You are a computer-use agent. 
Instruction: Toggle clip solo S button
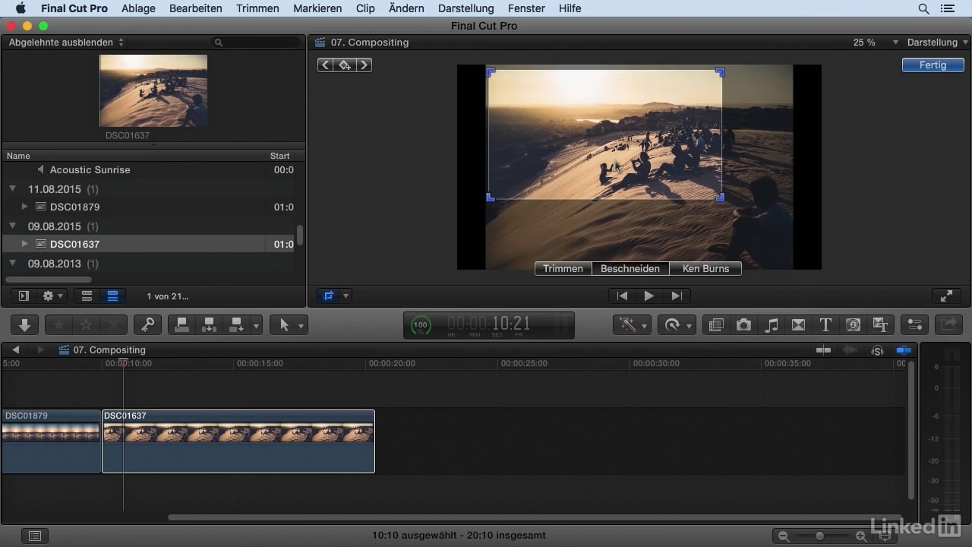pyautogui.click(x=877, y=350)
